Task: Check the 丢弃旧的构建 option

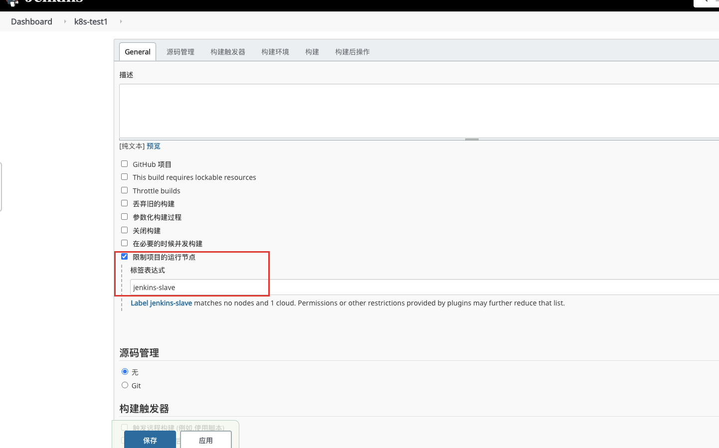Action: point(124,203)
